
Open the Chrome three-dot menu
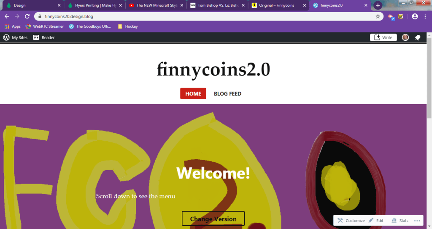click(x=425, y=16)
